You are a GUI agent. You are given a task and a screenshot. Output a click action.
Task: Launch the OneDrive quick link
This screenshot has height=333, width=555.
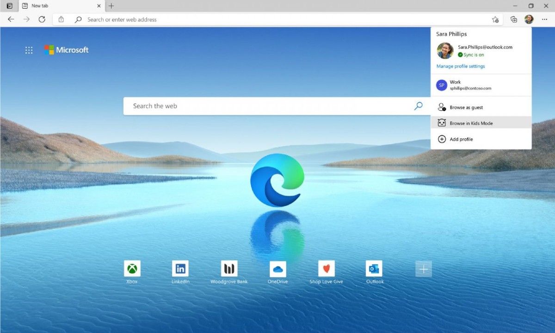tap(277, 269)
